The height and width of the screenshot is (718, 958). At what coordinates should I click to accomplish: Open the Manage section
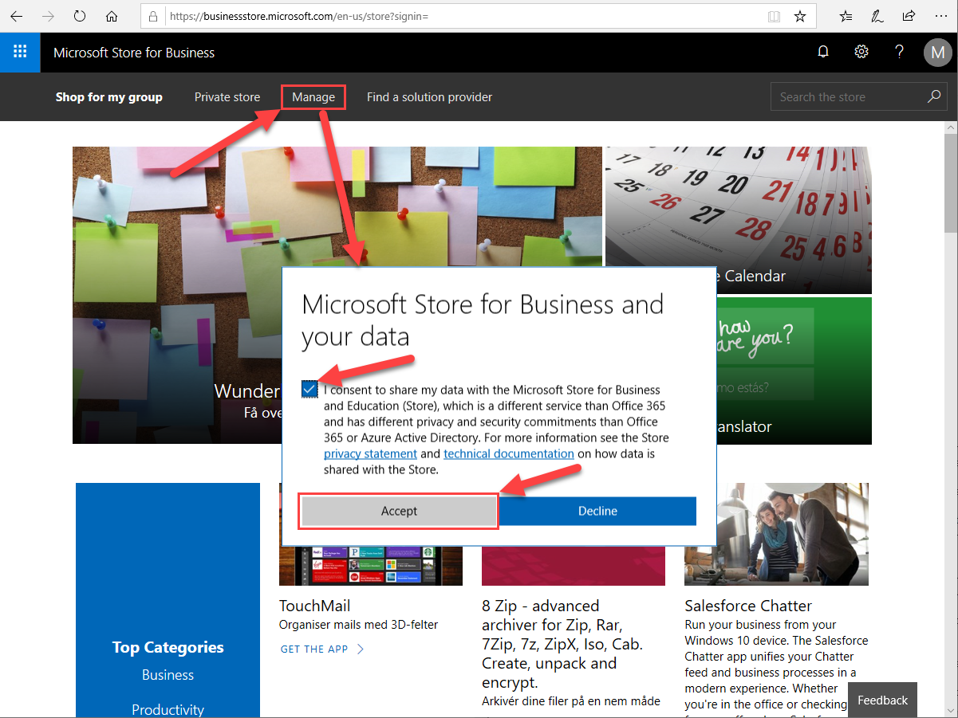pyautogui.click(x=313, y=96)
